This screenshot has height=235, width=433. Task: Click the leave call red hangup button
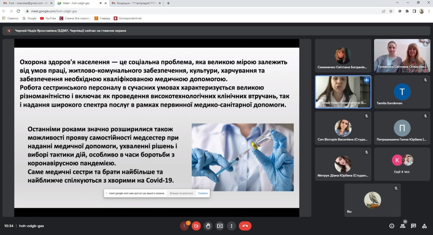click(245, 226)
